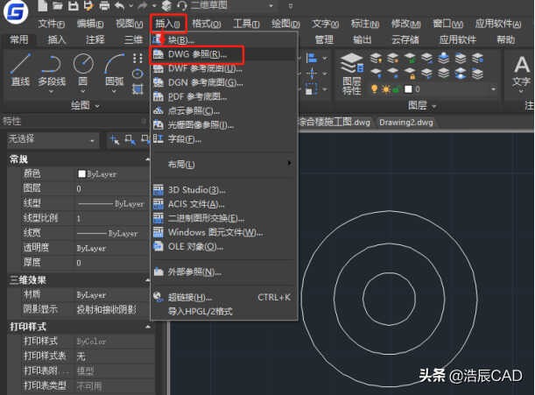Switch to the 注释 ribbon tab
This screenshot has width=535, height=395.
click(95, 39)
